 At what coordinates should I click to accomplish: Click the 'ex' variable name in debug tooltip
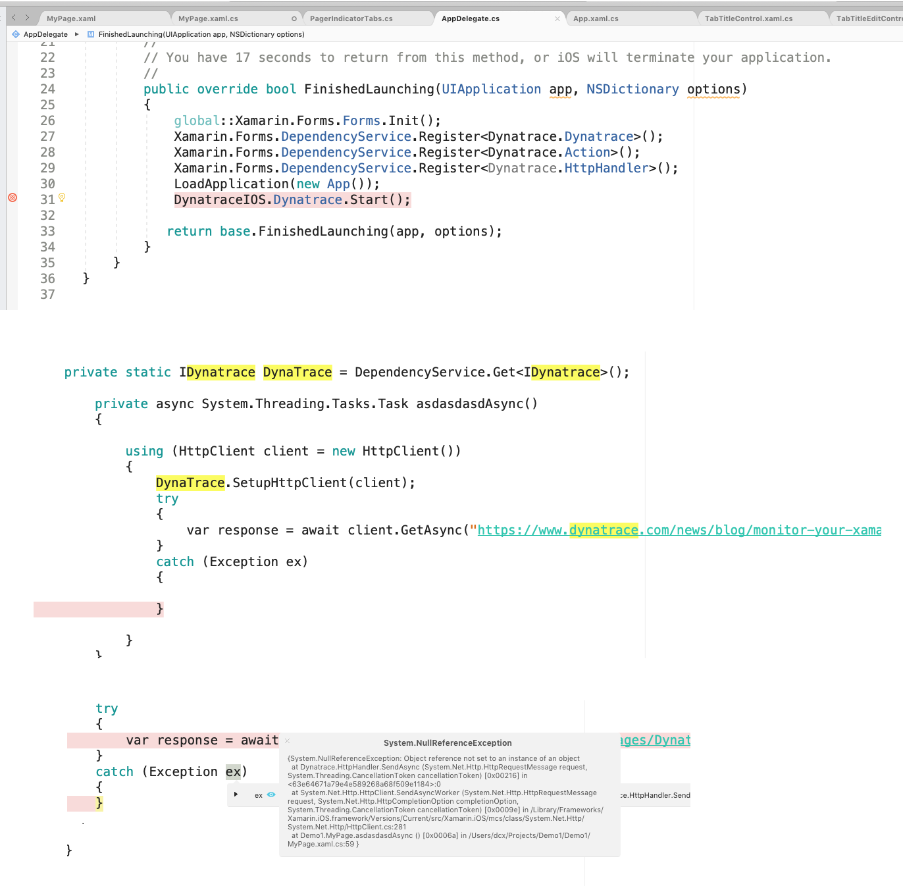259,795
